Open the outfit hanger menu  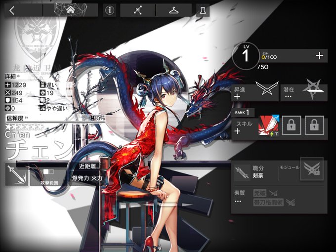pos(173,10)
